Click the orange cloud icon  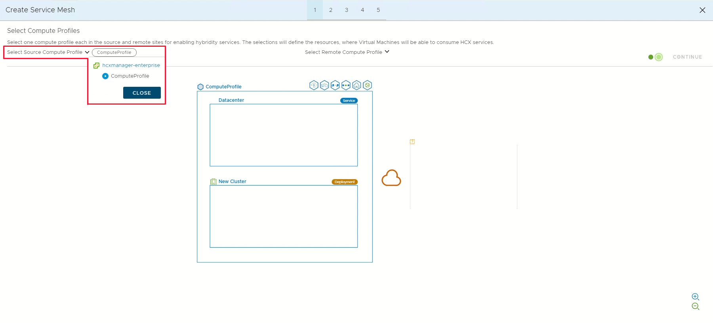(x=391, y=178)
